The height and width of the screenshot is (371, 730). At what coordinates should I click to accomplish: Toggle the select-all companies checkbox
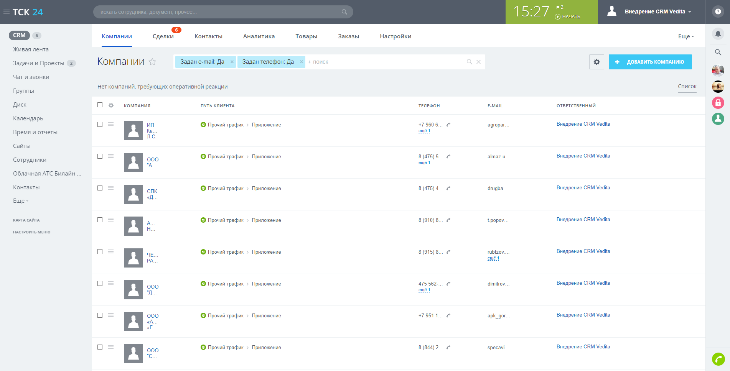[x=100, y=105]
